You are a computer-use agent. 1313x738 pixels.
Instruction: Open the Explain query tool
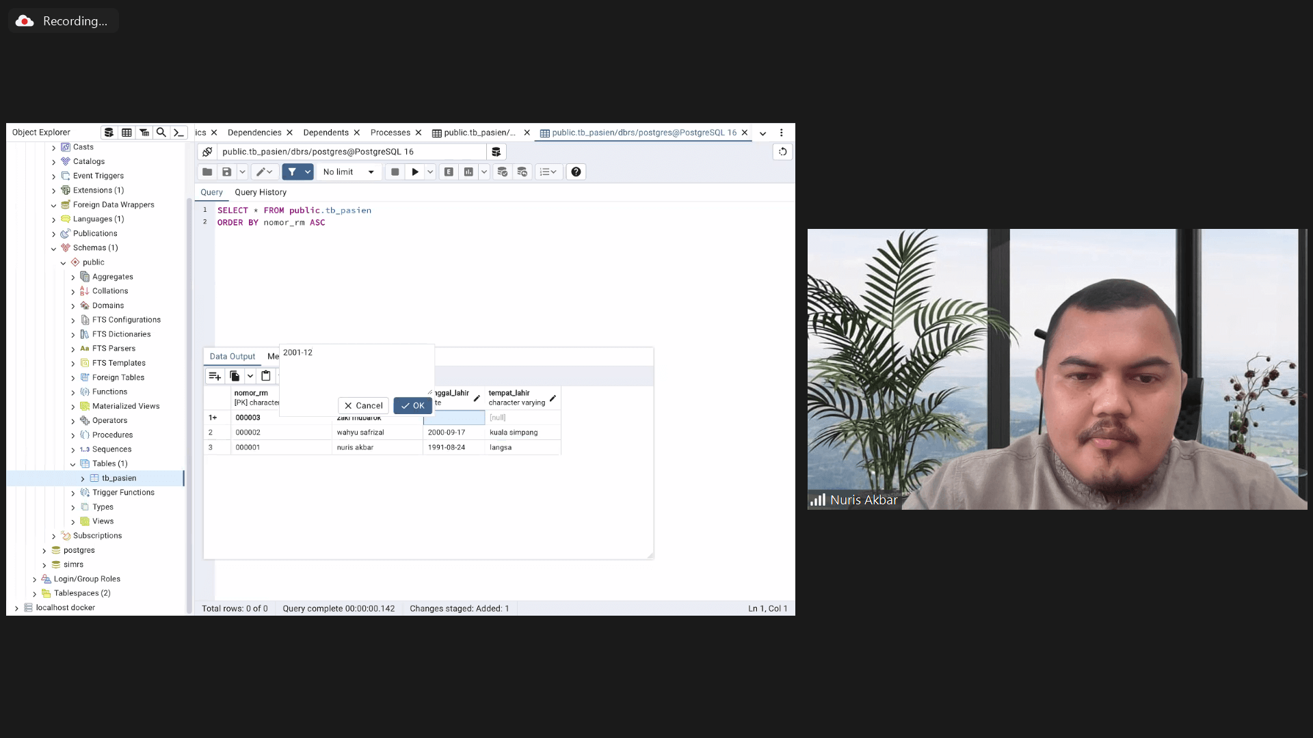449,172
